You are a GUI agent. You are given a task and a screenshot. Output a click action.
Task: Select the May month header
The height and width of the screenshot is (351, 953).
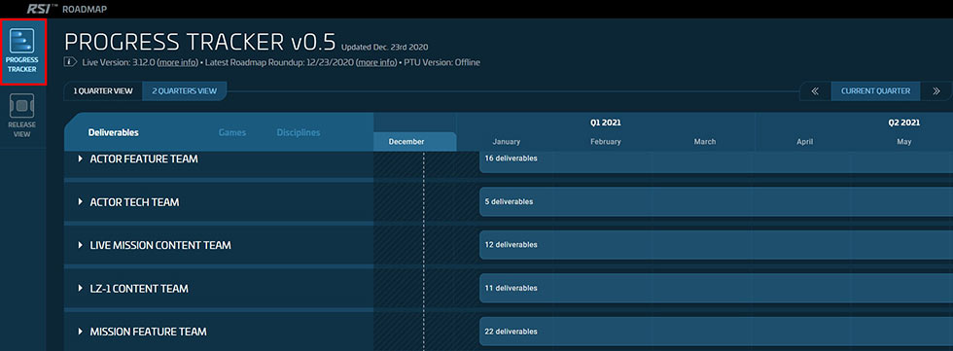pyautogui.click(x=903, y=142)
